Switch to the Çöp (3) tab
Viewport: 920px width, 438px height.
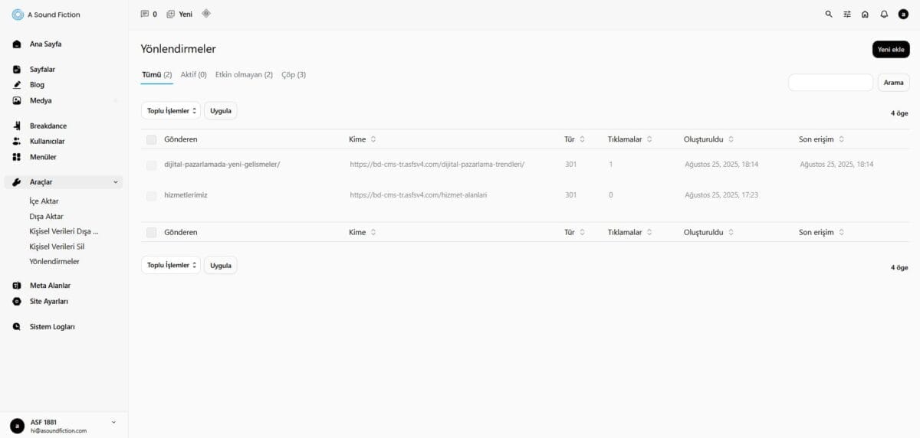[294, 74]
